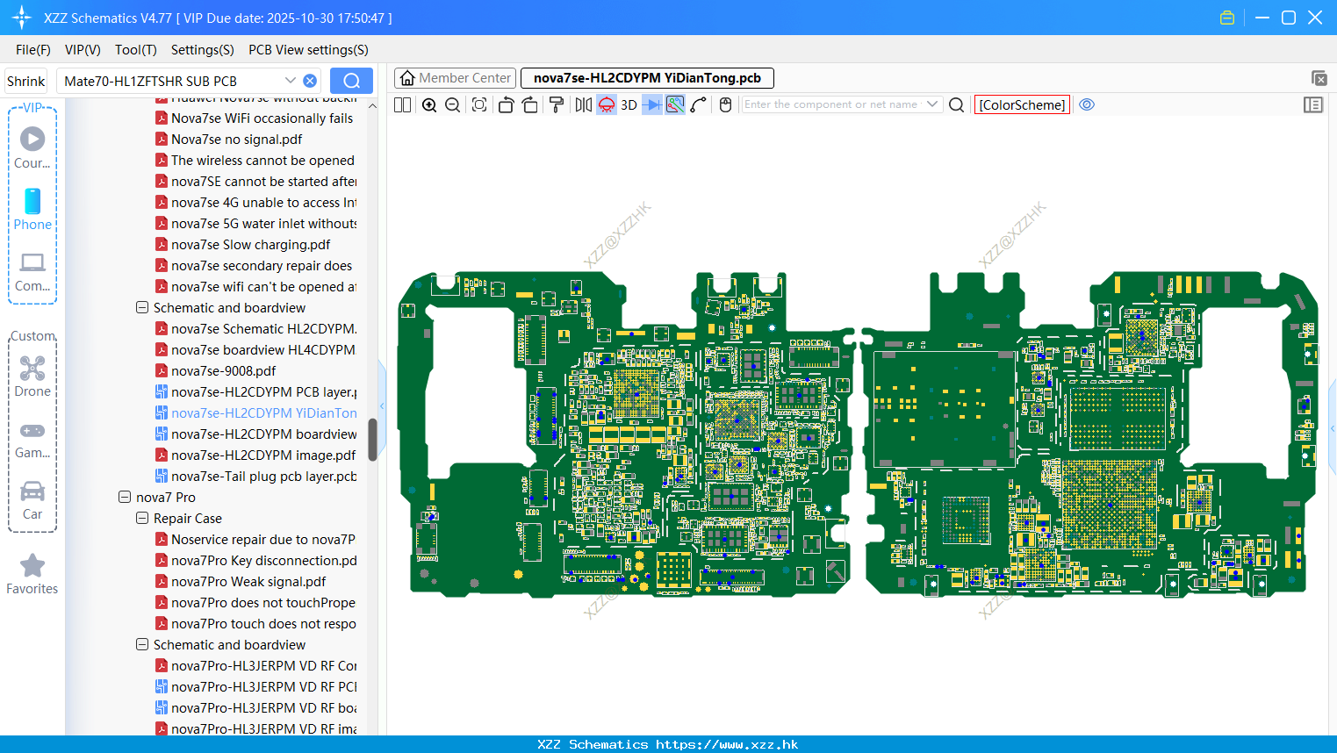Click the left PCB board view
This screenshot has height=753, width=1337.
pyautogui.click(x=625, y=434)
